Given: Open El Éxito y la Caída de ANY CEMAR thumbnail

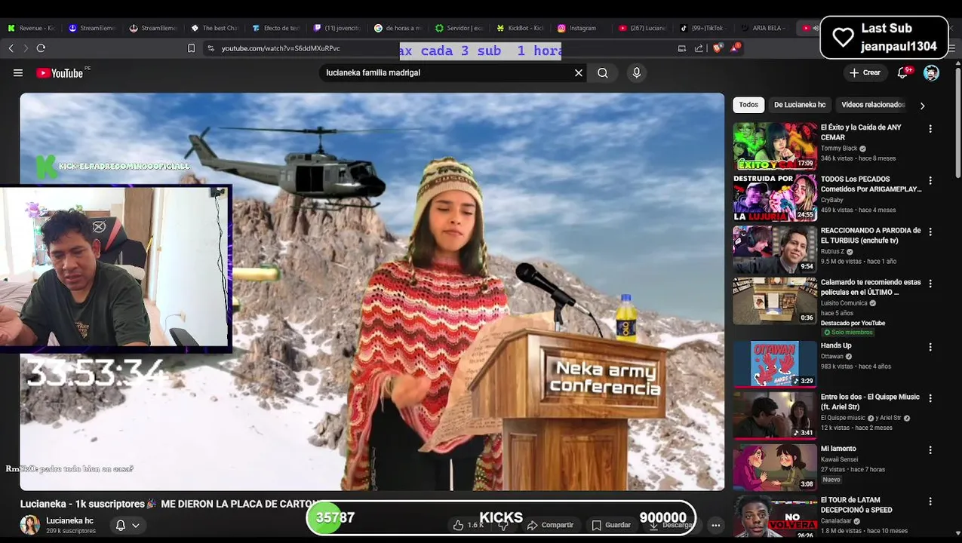Looking at the screenshot, I should tap(775, 146).
